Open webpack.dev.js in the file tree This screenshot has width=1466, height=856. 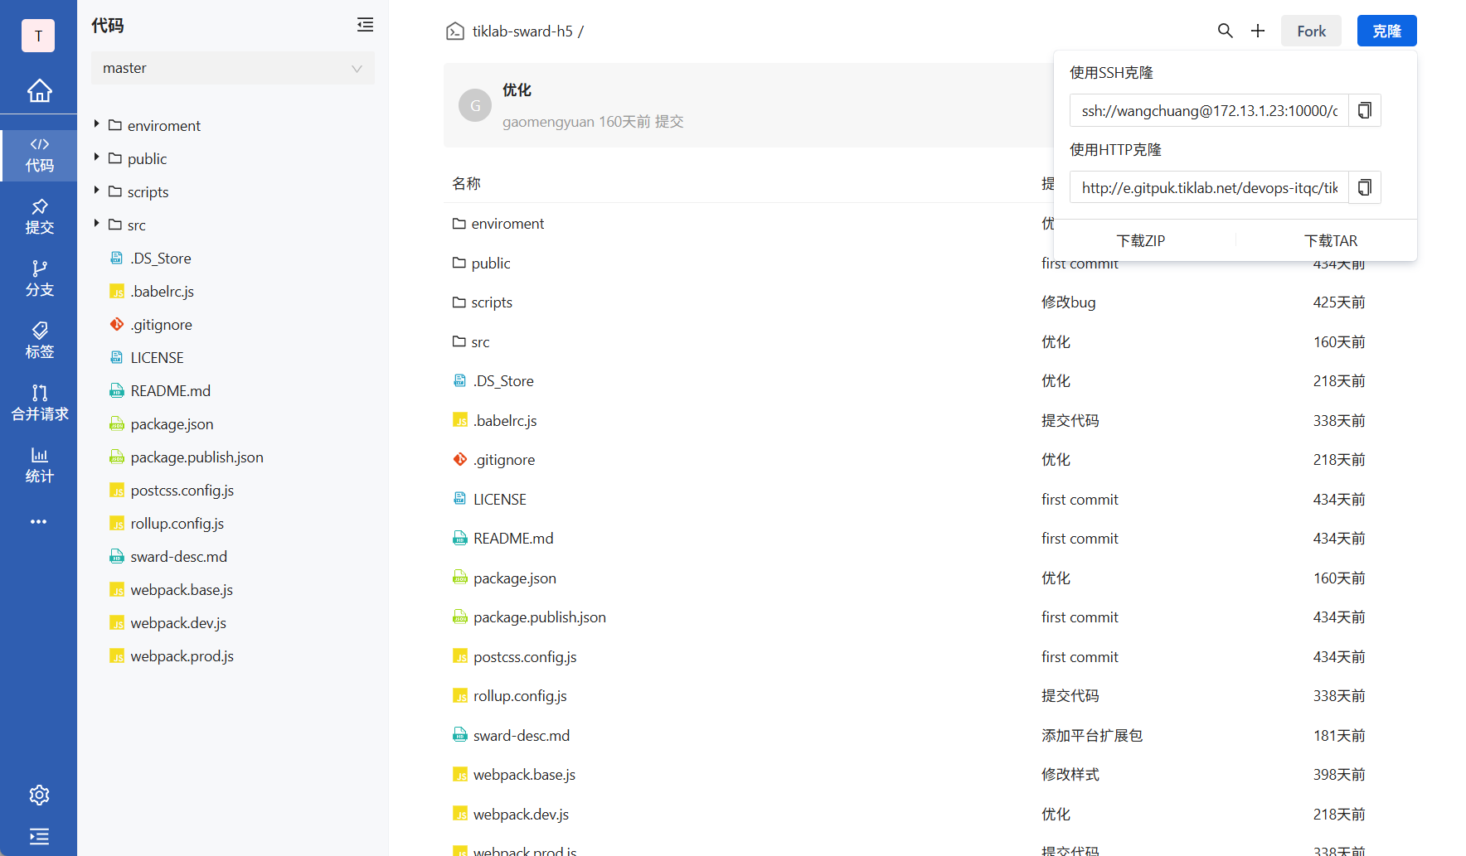(x=178, y=622)
